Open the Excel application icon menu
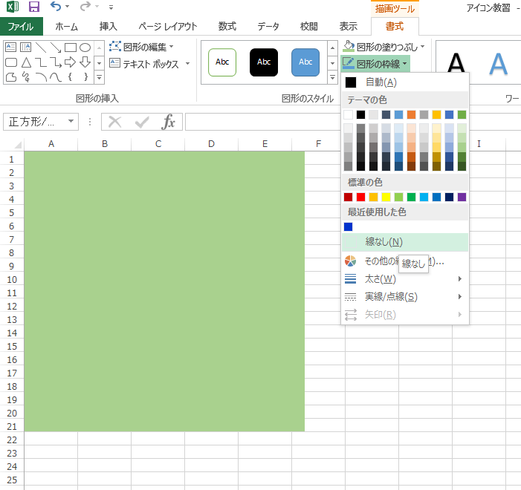This screenshot has height=490, width=521. [x=13, y=7]
